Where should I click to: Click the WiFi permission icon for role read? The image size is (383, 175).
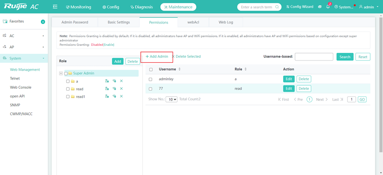click(x=114, y=89)
